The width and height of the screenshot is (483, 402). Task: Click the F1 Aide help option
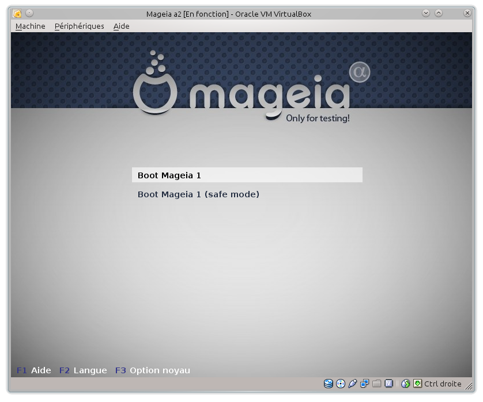(34, 370)
